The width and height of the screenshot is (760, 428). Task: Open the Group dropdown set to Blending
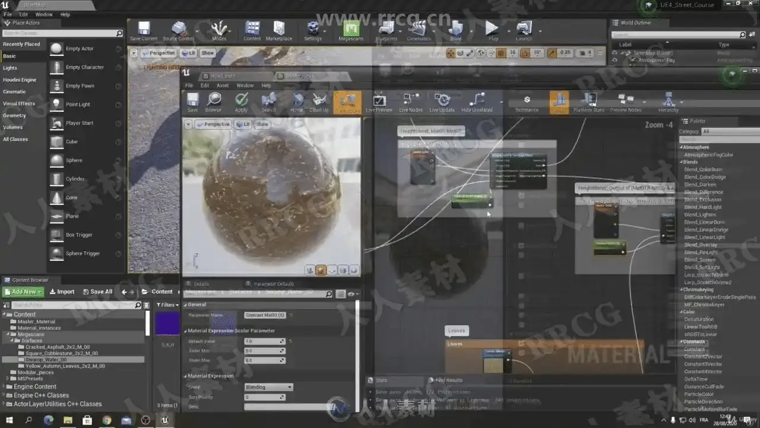(269, 387)
